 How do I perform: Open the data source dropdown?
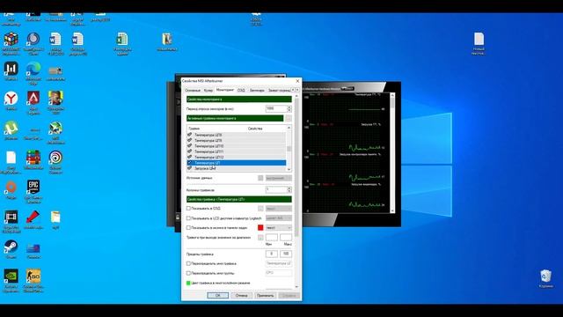click(279, 178)
